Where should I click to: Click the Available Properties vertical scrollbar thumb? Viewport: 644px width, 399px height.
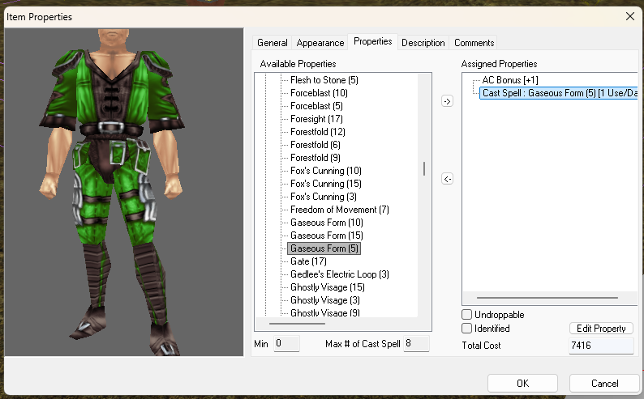tap(423, 168)
